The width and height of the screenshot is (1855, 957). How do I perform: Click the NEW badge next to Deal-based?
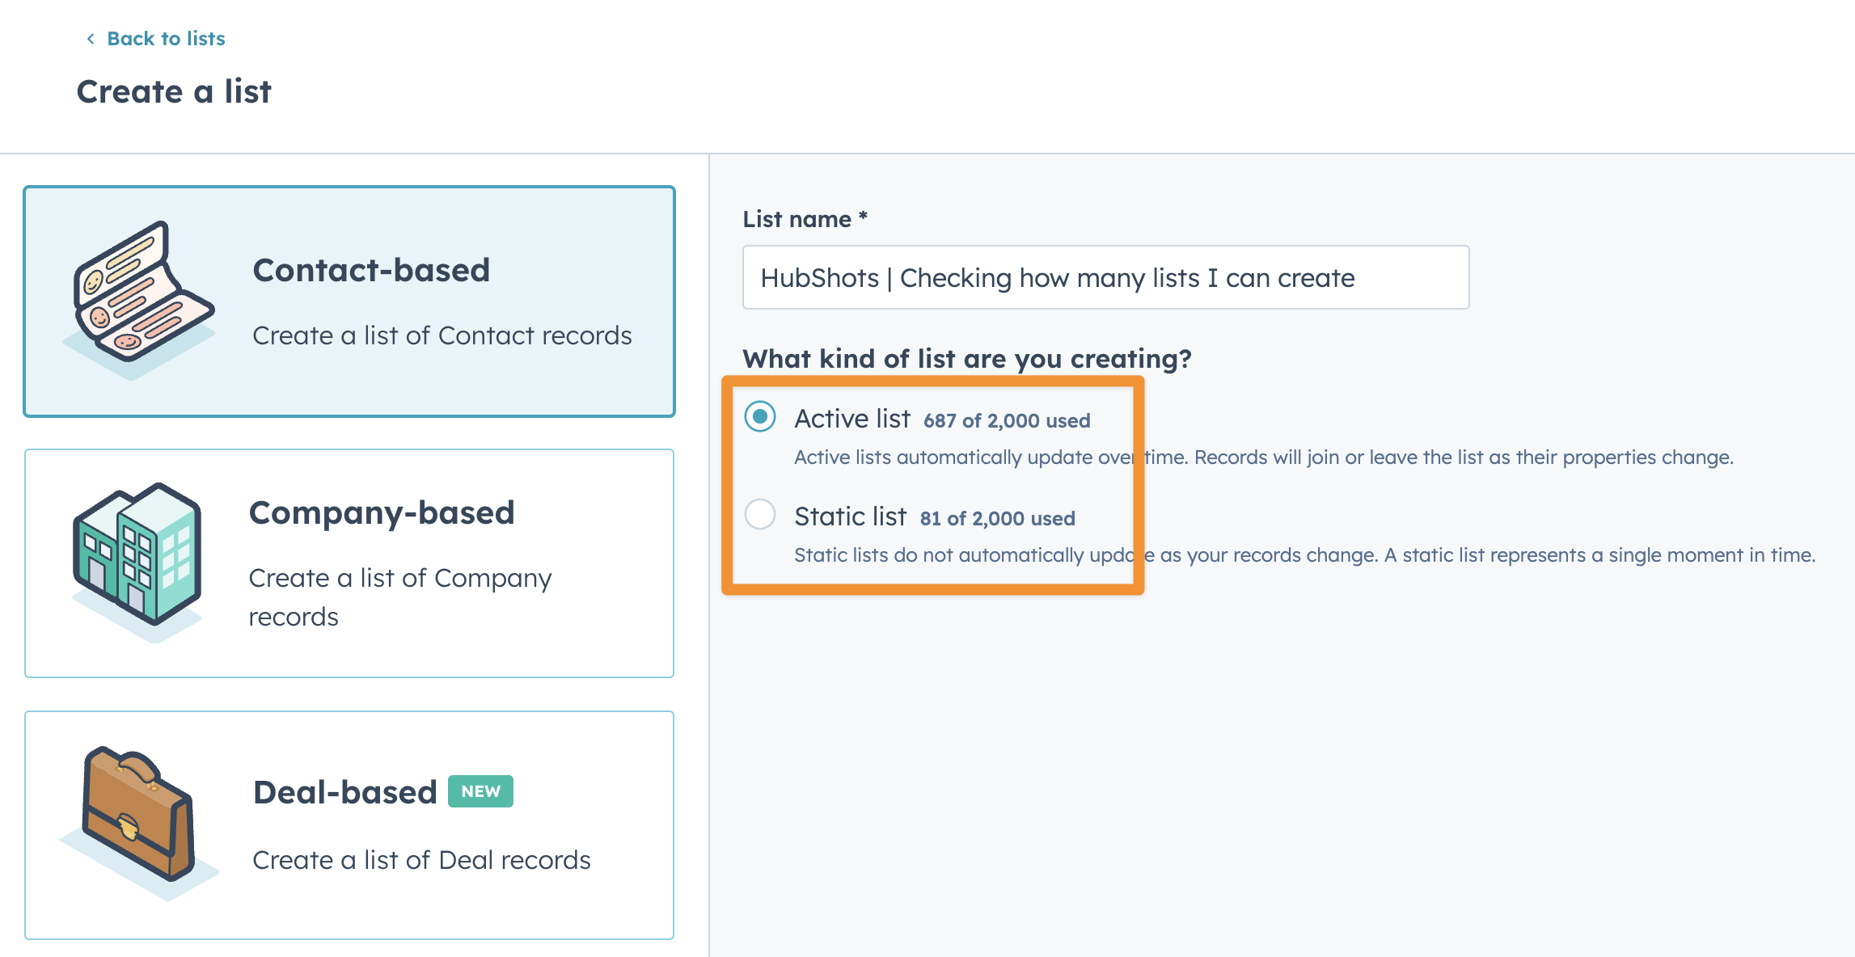click(480, 791)
